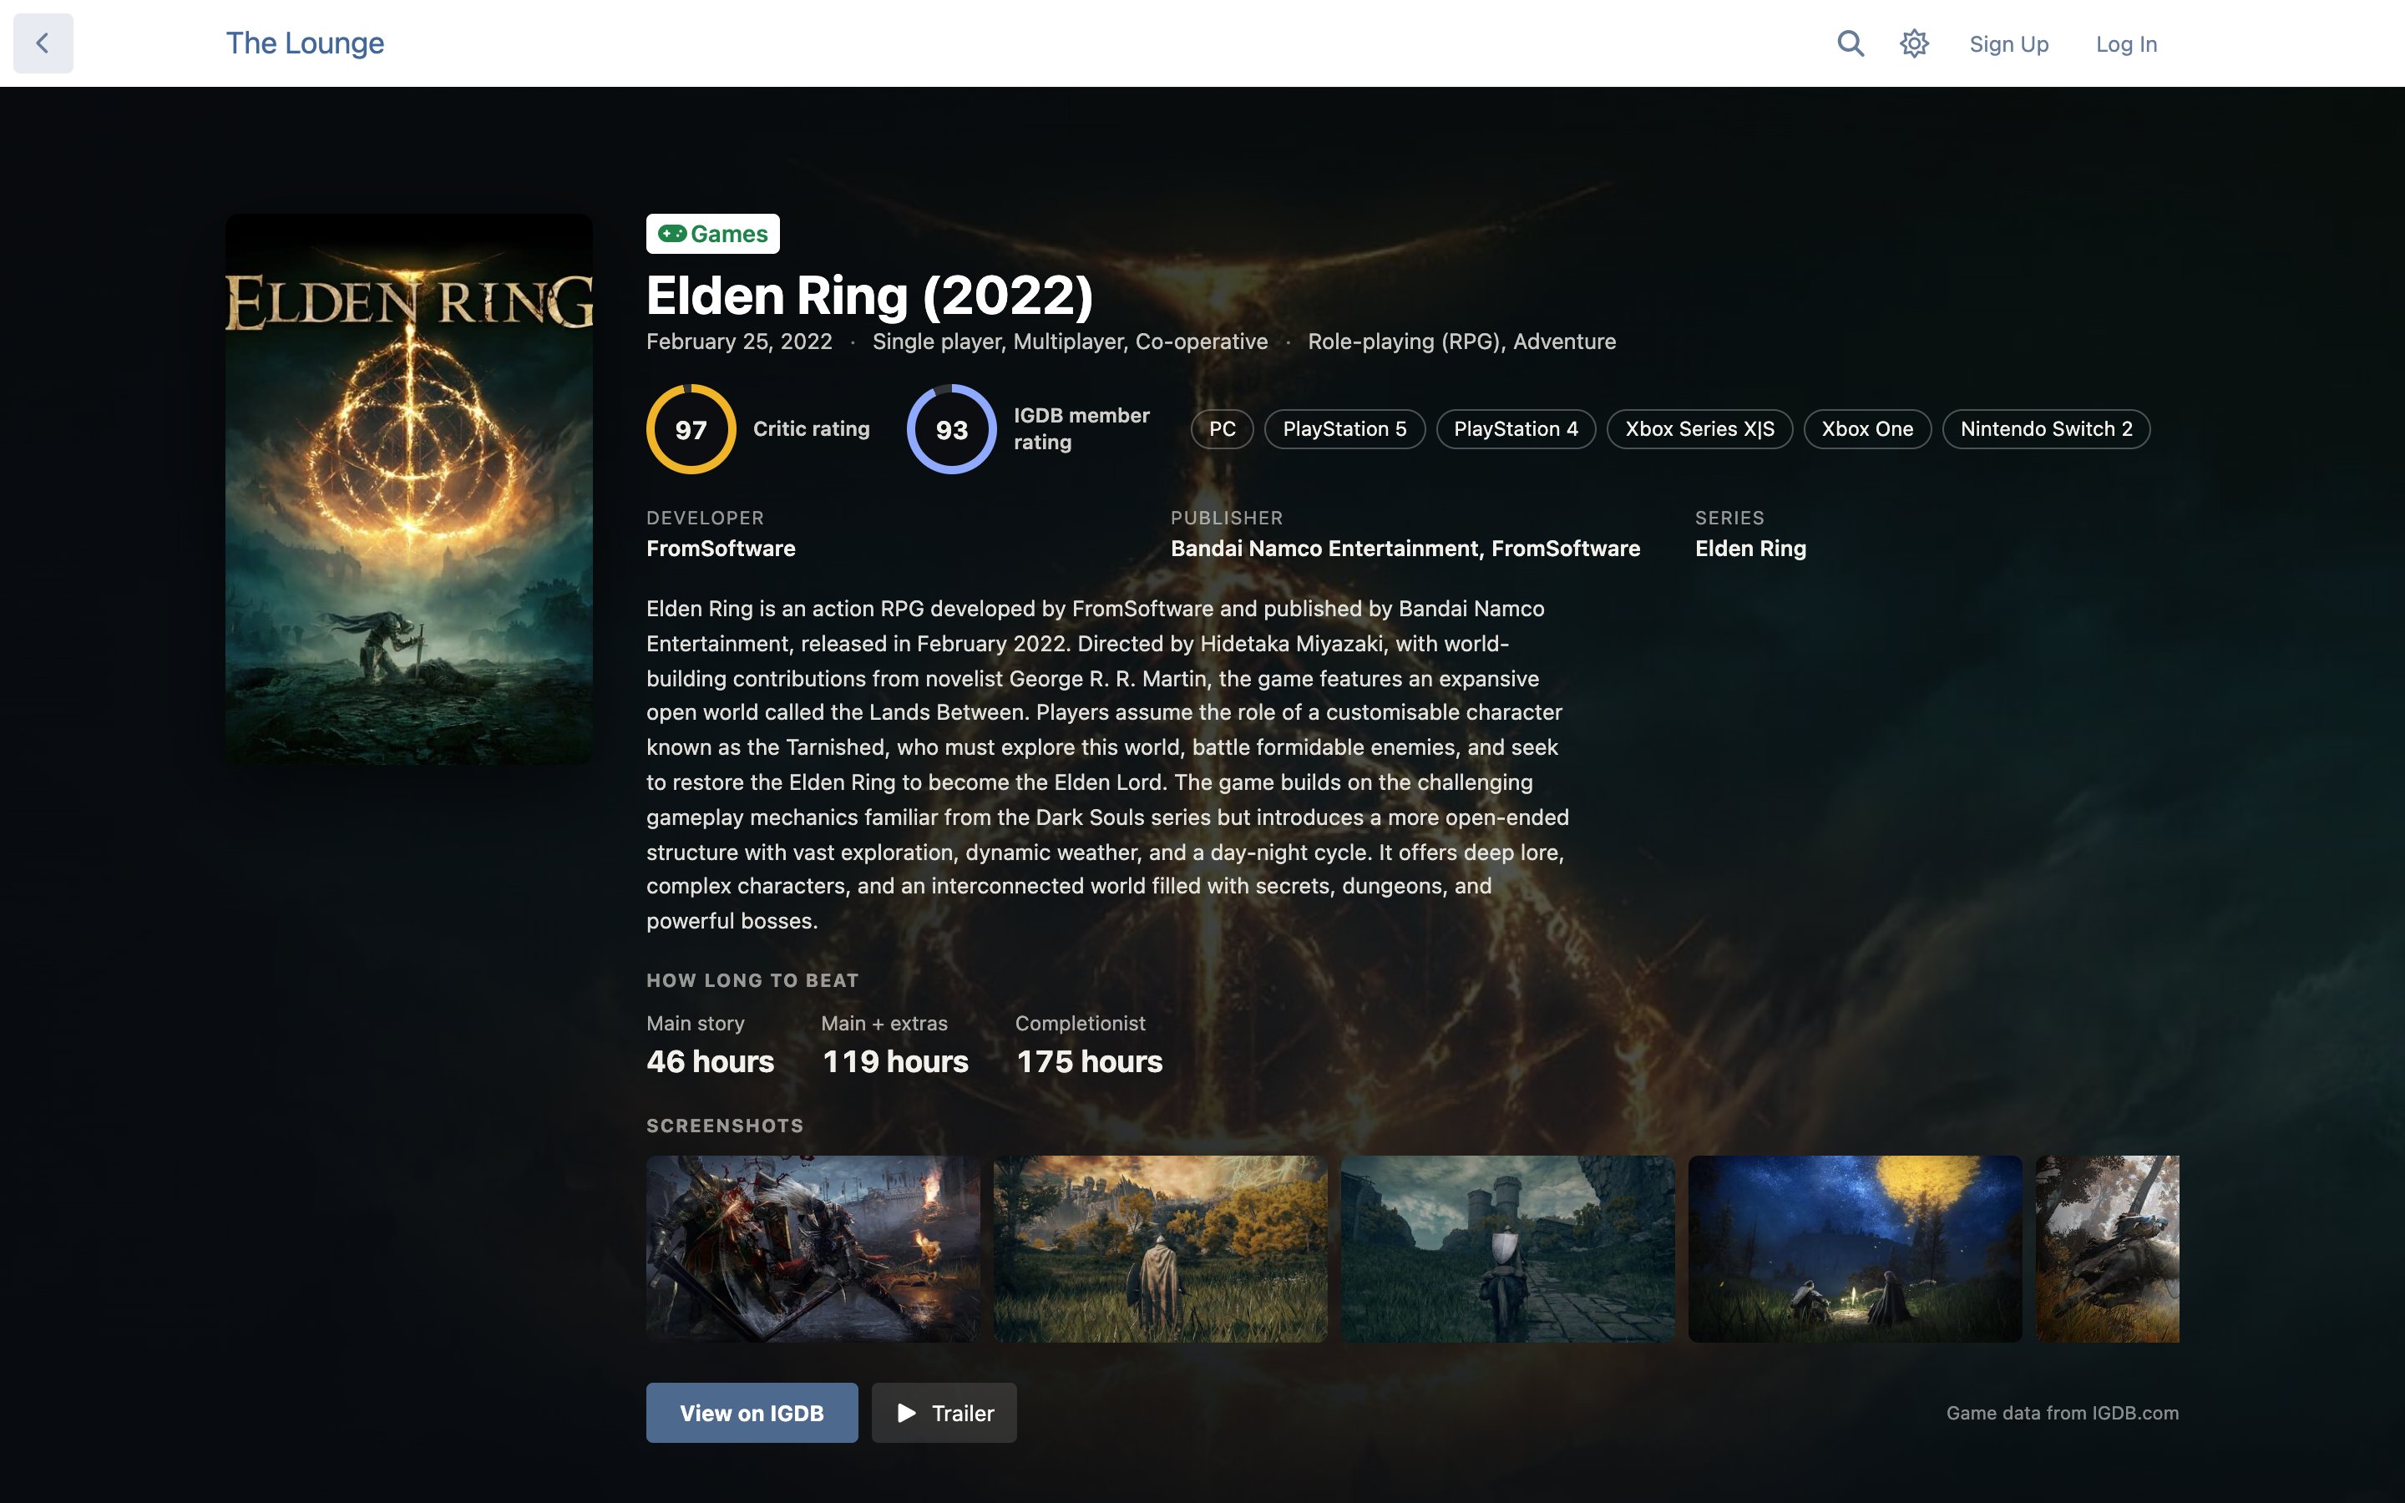Click the February 25, 2022 release date
Screen dimensions: 2405x1503
tap(738, 342)
